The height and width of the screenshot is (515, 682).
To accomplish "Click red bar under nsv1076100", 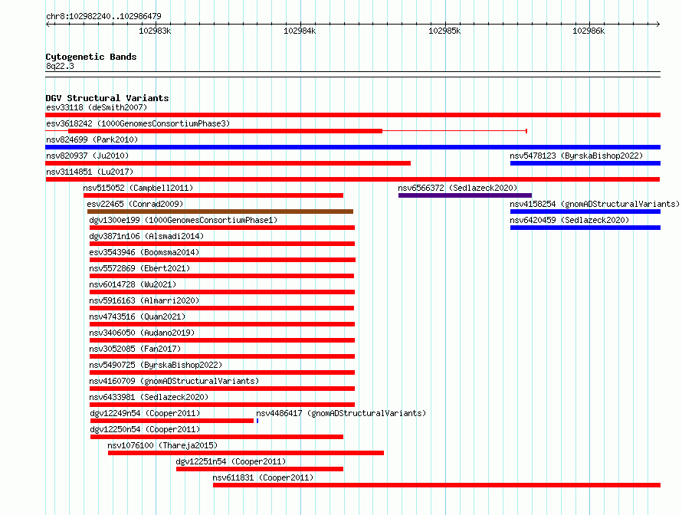I will pyautogui.click(x=246, y=453).
